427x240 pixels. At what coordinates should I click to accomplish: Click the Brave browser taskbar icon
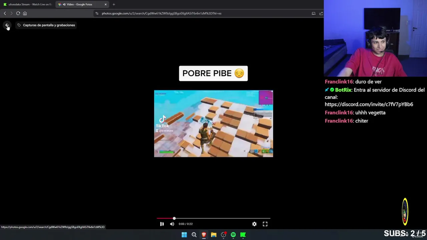click(x=204, y=235)
